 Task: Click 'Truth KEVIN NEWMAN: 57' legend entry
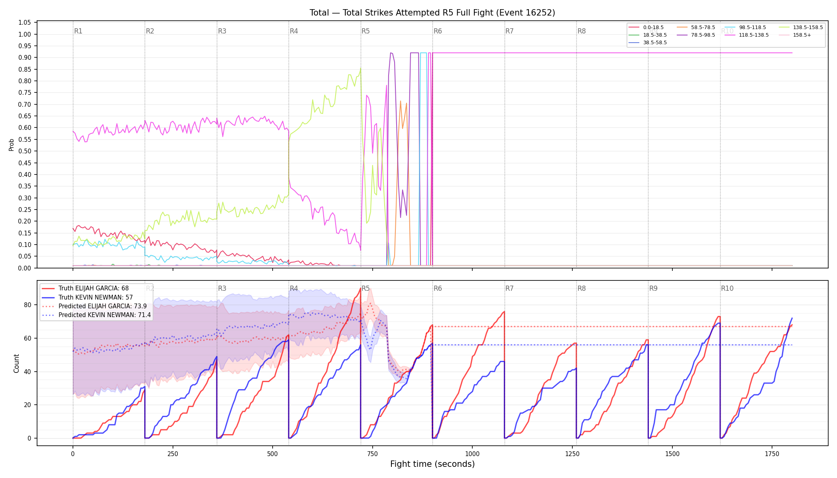tap(87, 298)
